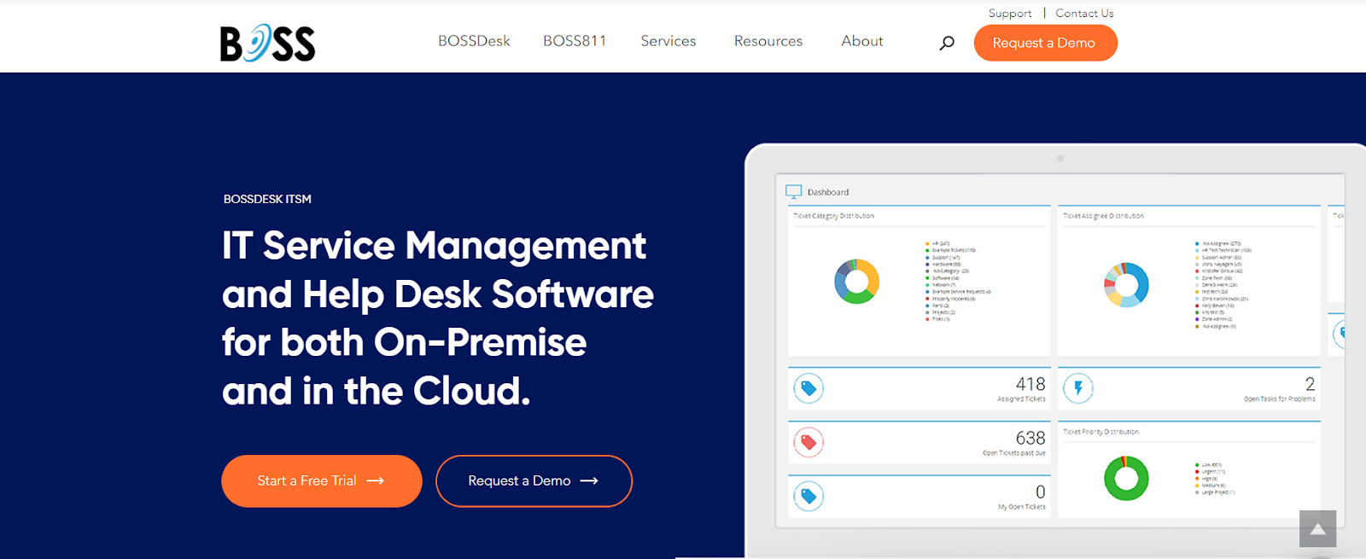
Task: Click the green Ticket Priority donut chart
Action: 1126,478
